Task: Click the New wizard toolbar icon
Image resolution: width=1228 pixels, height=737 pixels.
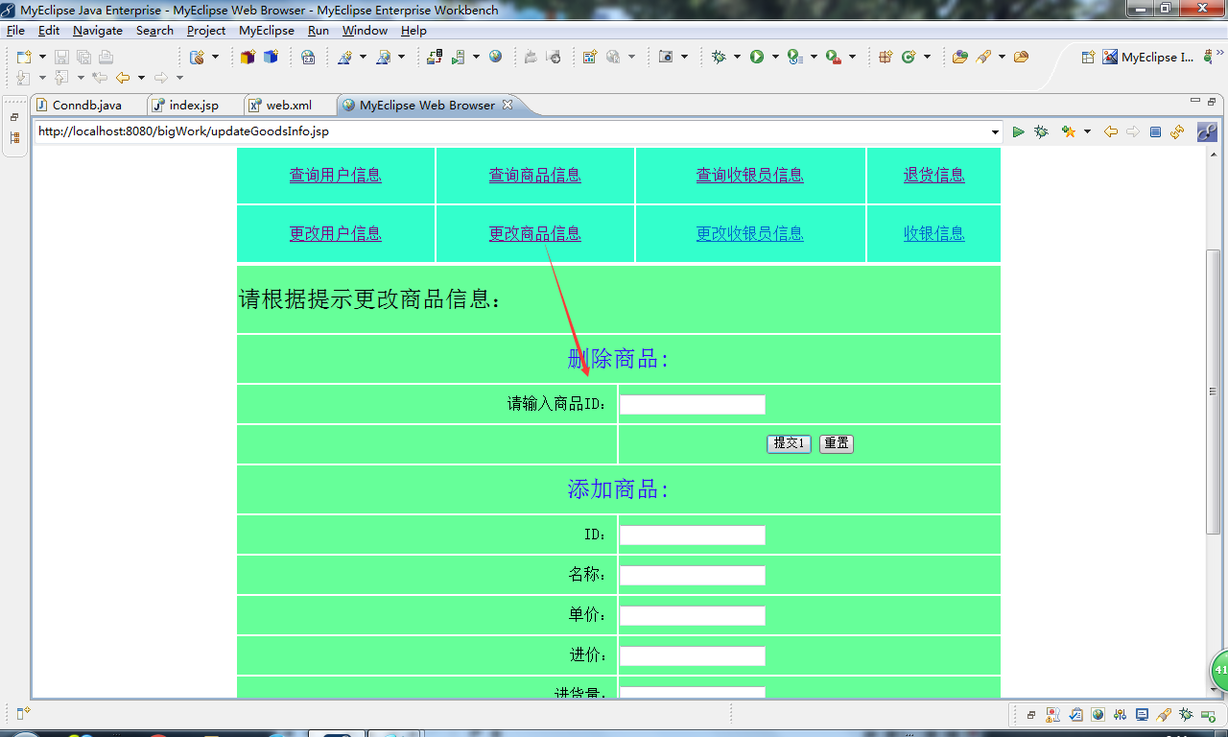Action: [24, 57]
